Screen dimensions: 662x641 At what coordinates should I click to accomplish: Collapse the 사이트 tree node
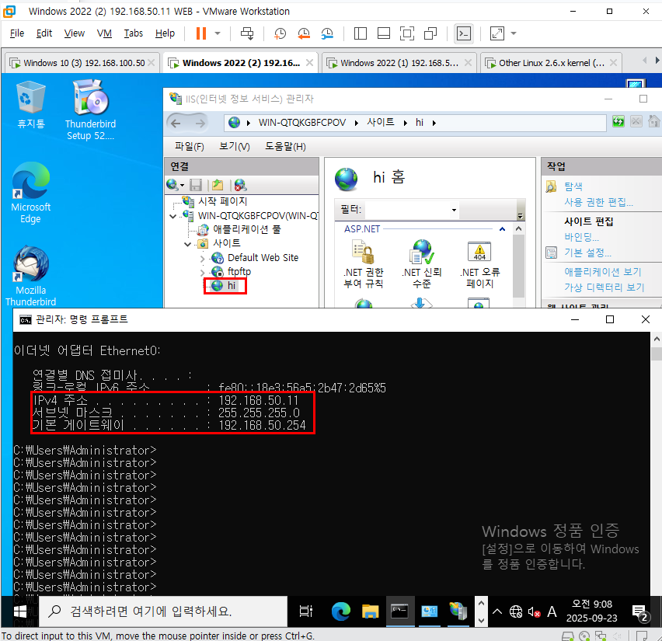coord(187,244)
